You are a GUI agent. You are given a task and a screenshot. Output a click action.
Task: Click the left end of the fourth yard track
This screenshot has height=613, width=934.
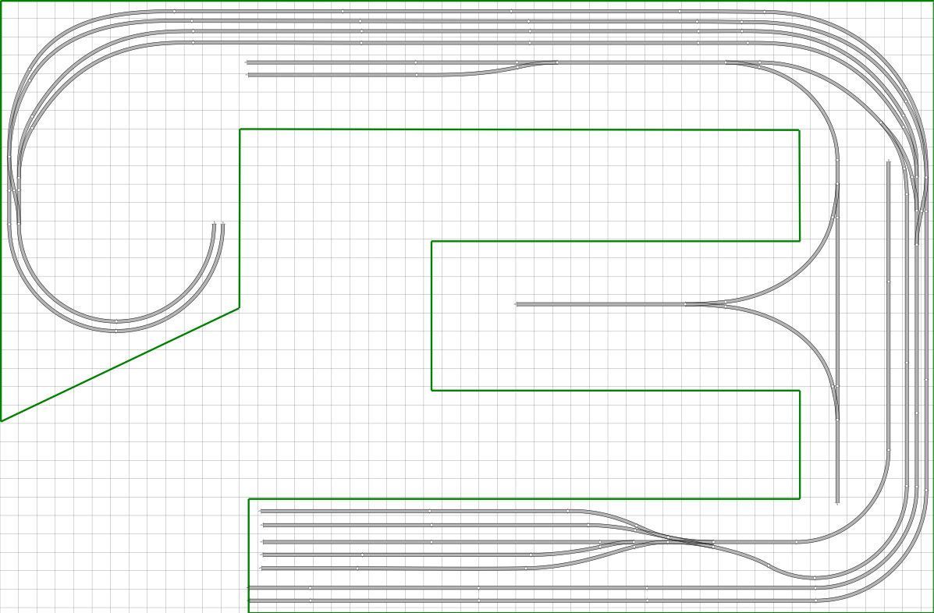[x=264, y=555]
